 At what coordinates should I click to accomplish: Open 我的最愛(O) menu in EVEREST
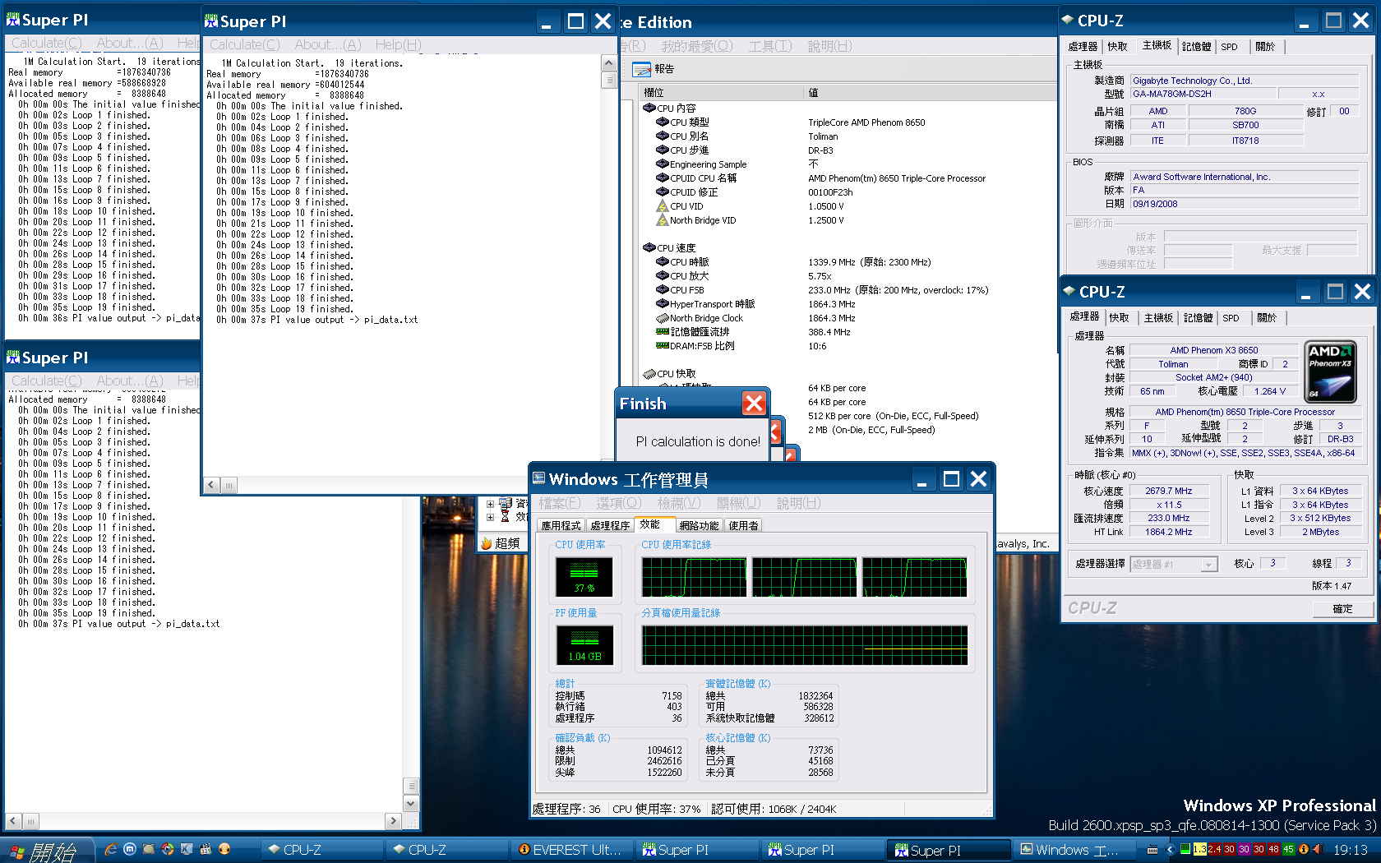click(x=697, y=46)
